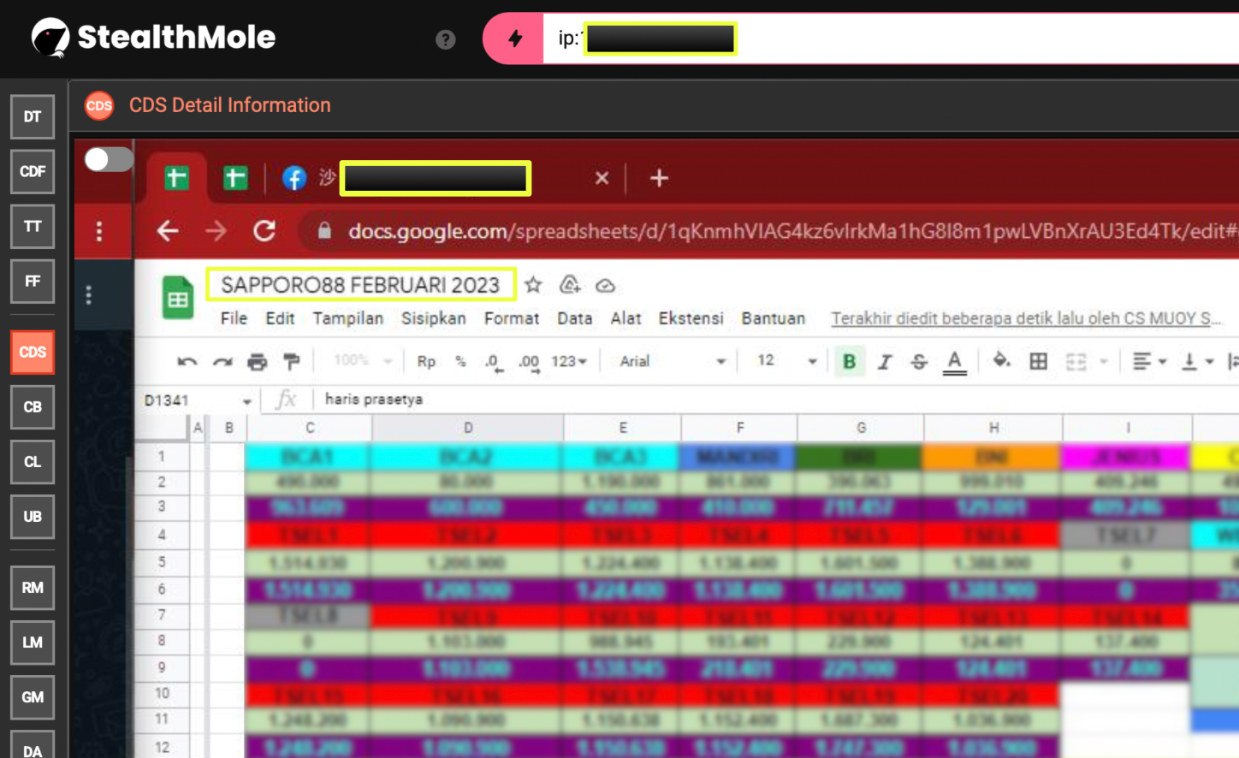Open the RM sidebar module
Screen dimensions: 1239x758
pos(33,588)
